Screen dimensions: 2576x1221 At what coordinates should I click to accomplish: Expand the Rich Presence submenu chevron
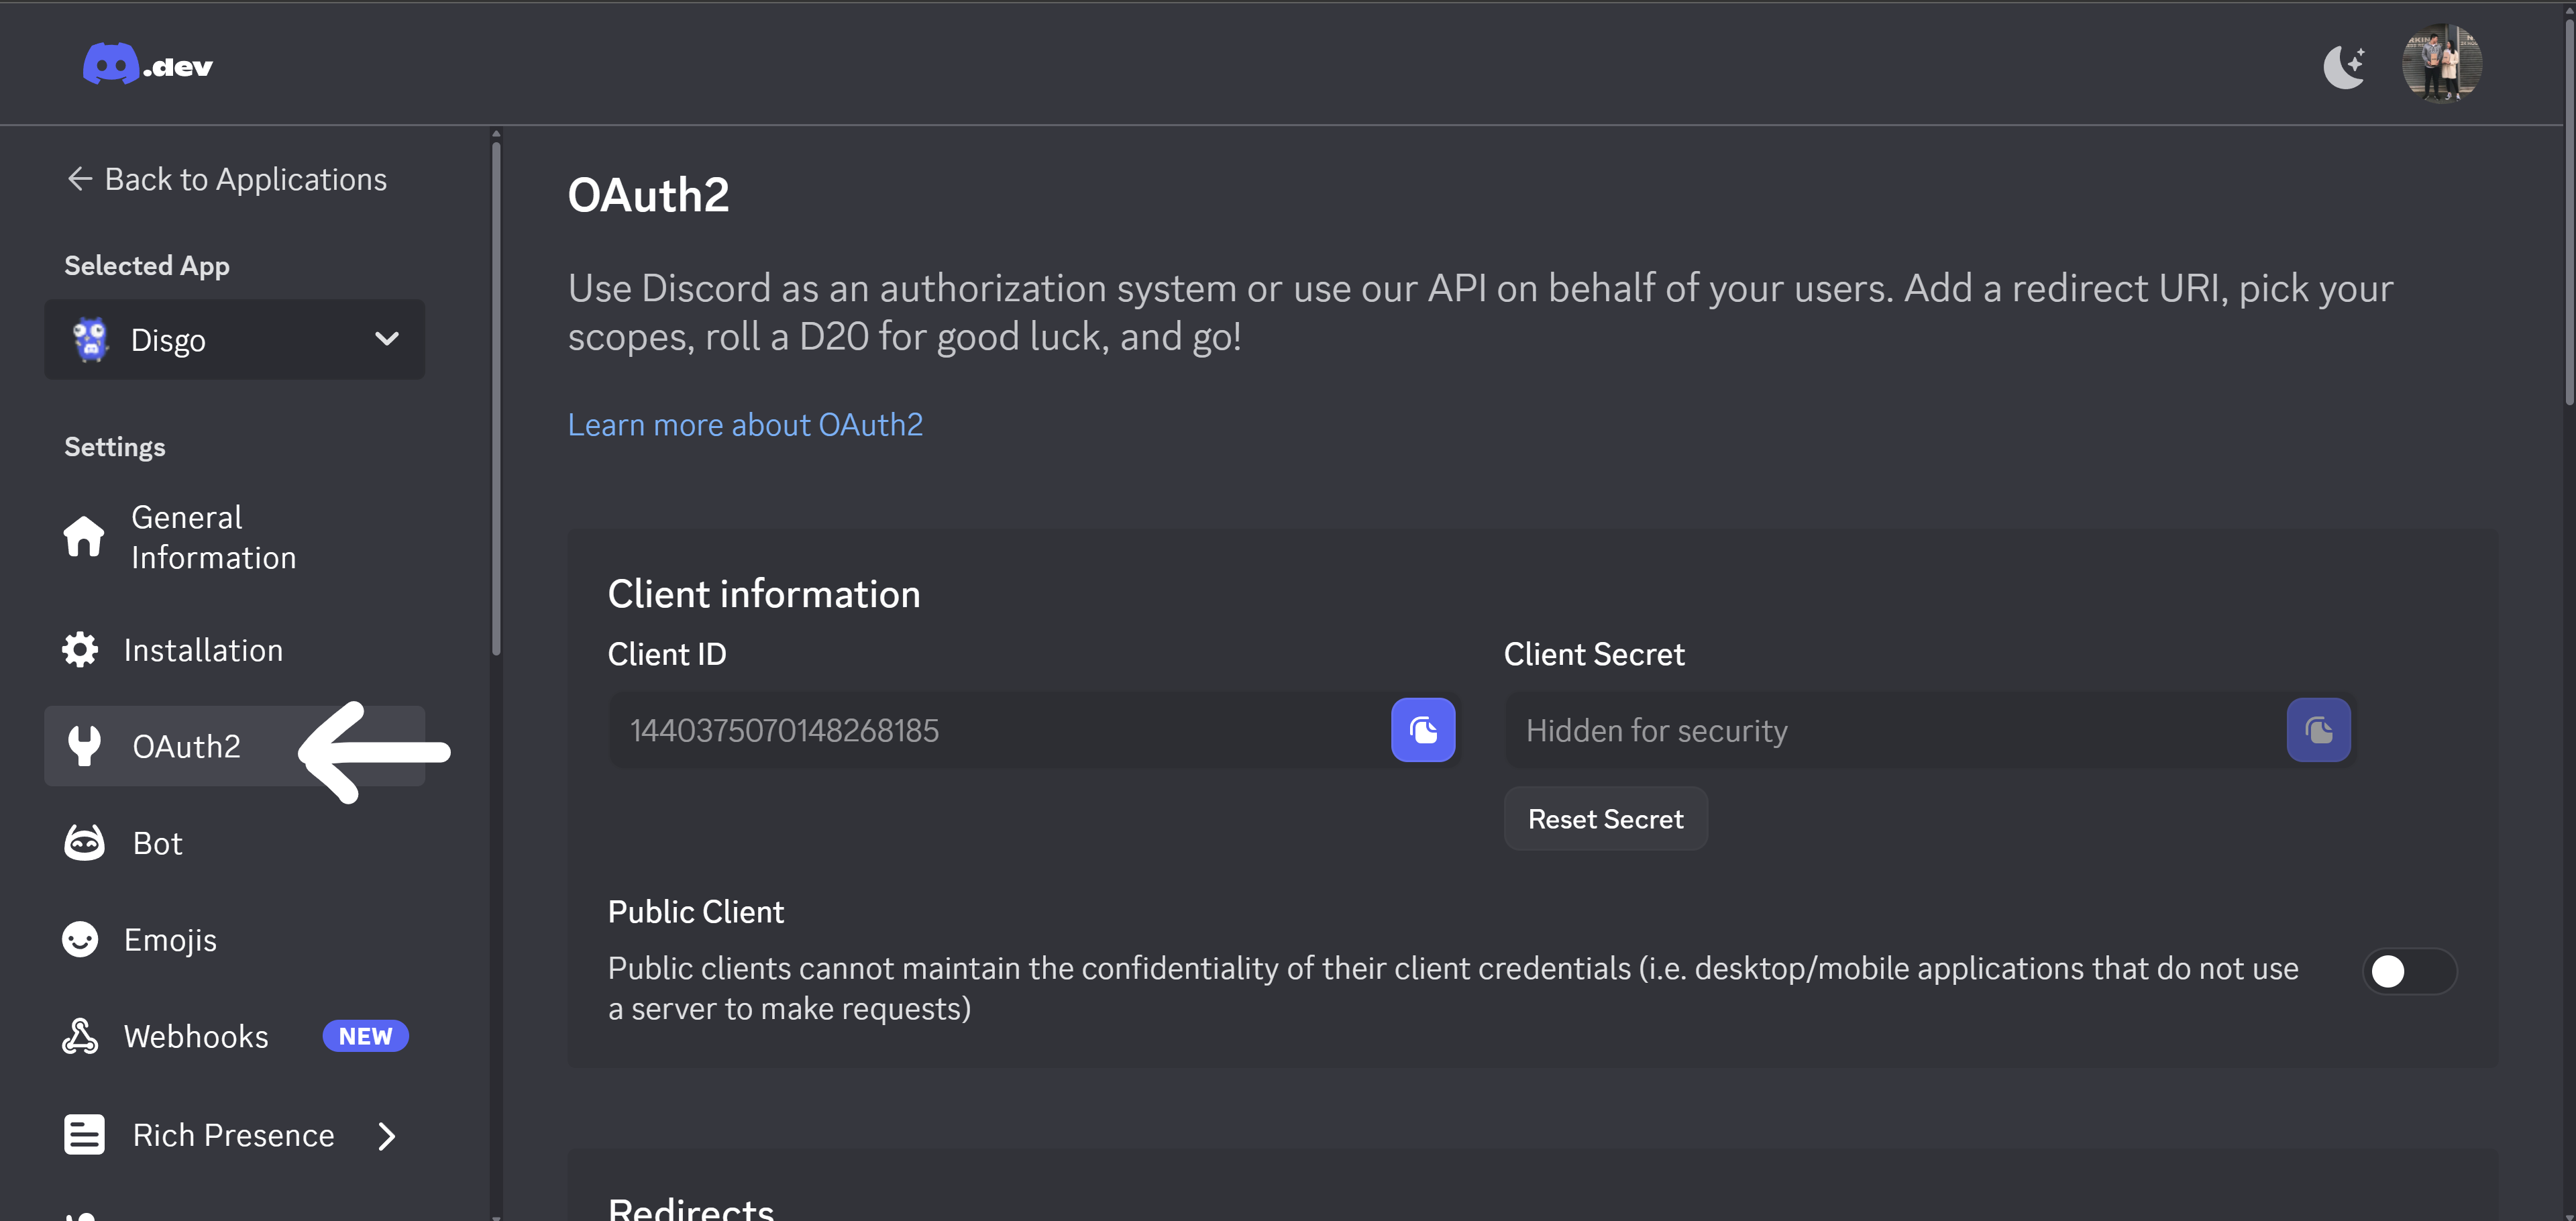coord(387,1136)
